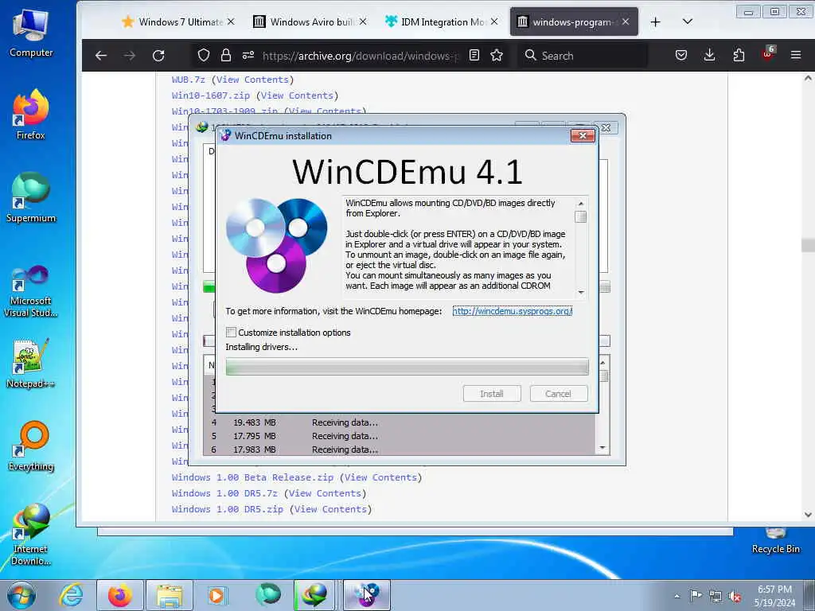Open Supermium from the taskbar
Image resolution: width=815 pixels, height=611 pixels.
pos(267,595)
